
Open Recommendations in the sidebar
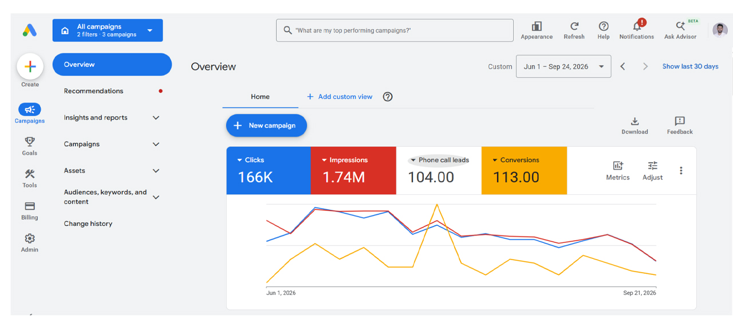pyautogui.click(x=93, y=91)
